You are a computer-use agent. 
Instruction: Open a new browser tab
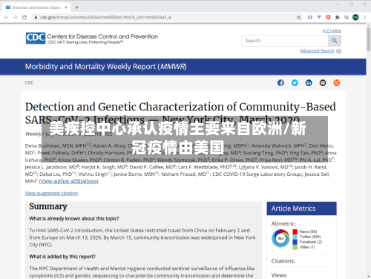coord(76,7)
